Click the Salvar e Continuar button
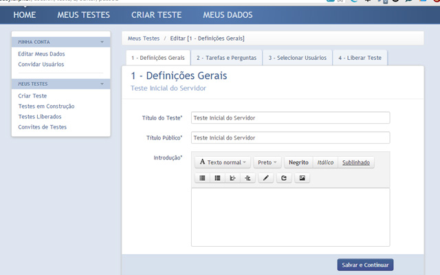Screen dimensions: 440x275 [x=365, y=265]
